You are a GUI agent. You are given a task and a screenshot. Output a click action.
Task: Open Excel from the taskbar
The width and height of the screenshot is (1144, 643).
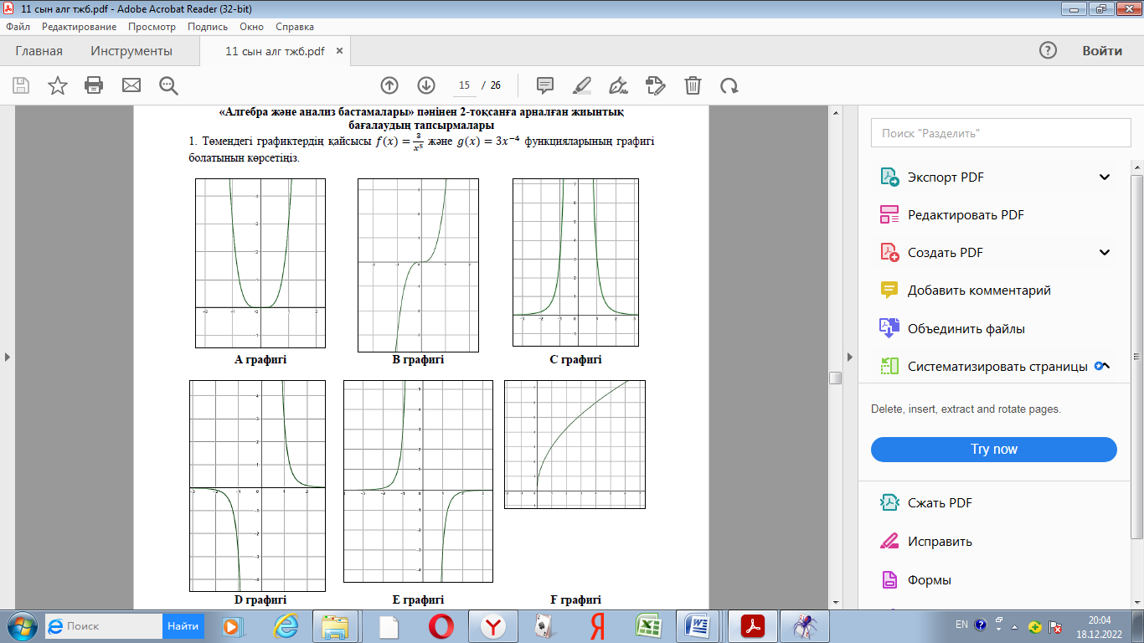point(649,626)
